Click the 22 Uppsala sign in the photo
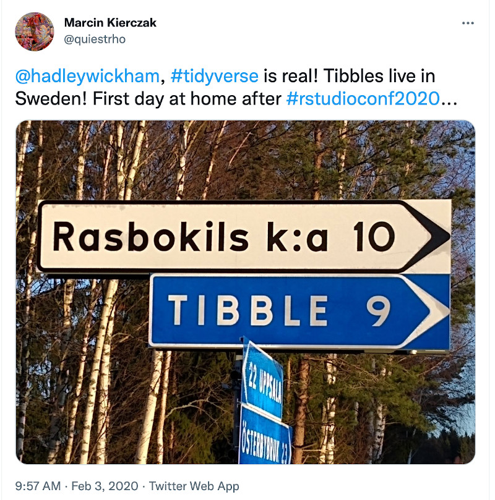 point(264,377)
